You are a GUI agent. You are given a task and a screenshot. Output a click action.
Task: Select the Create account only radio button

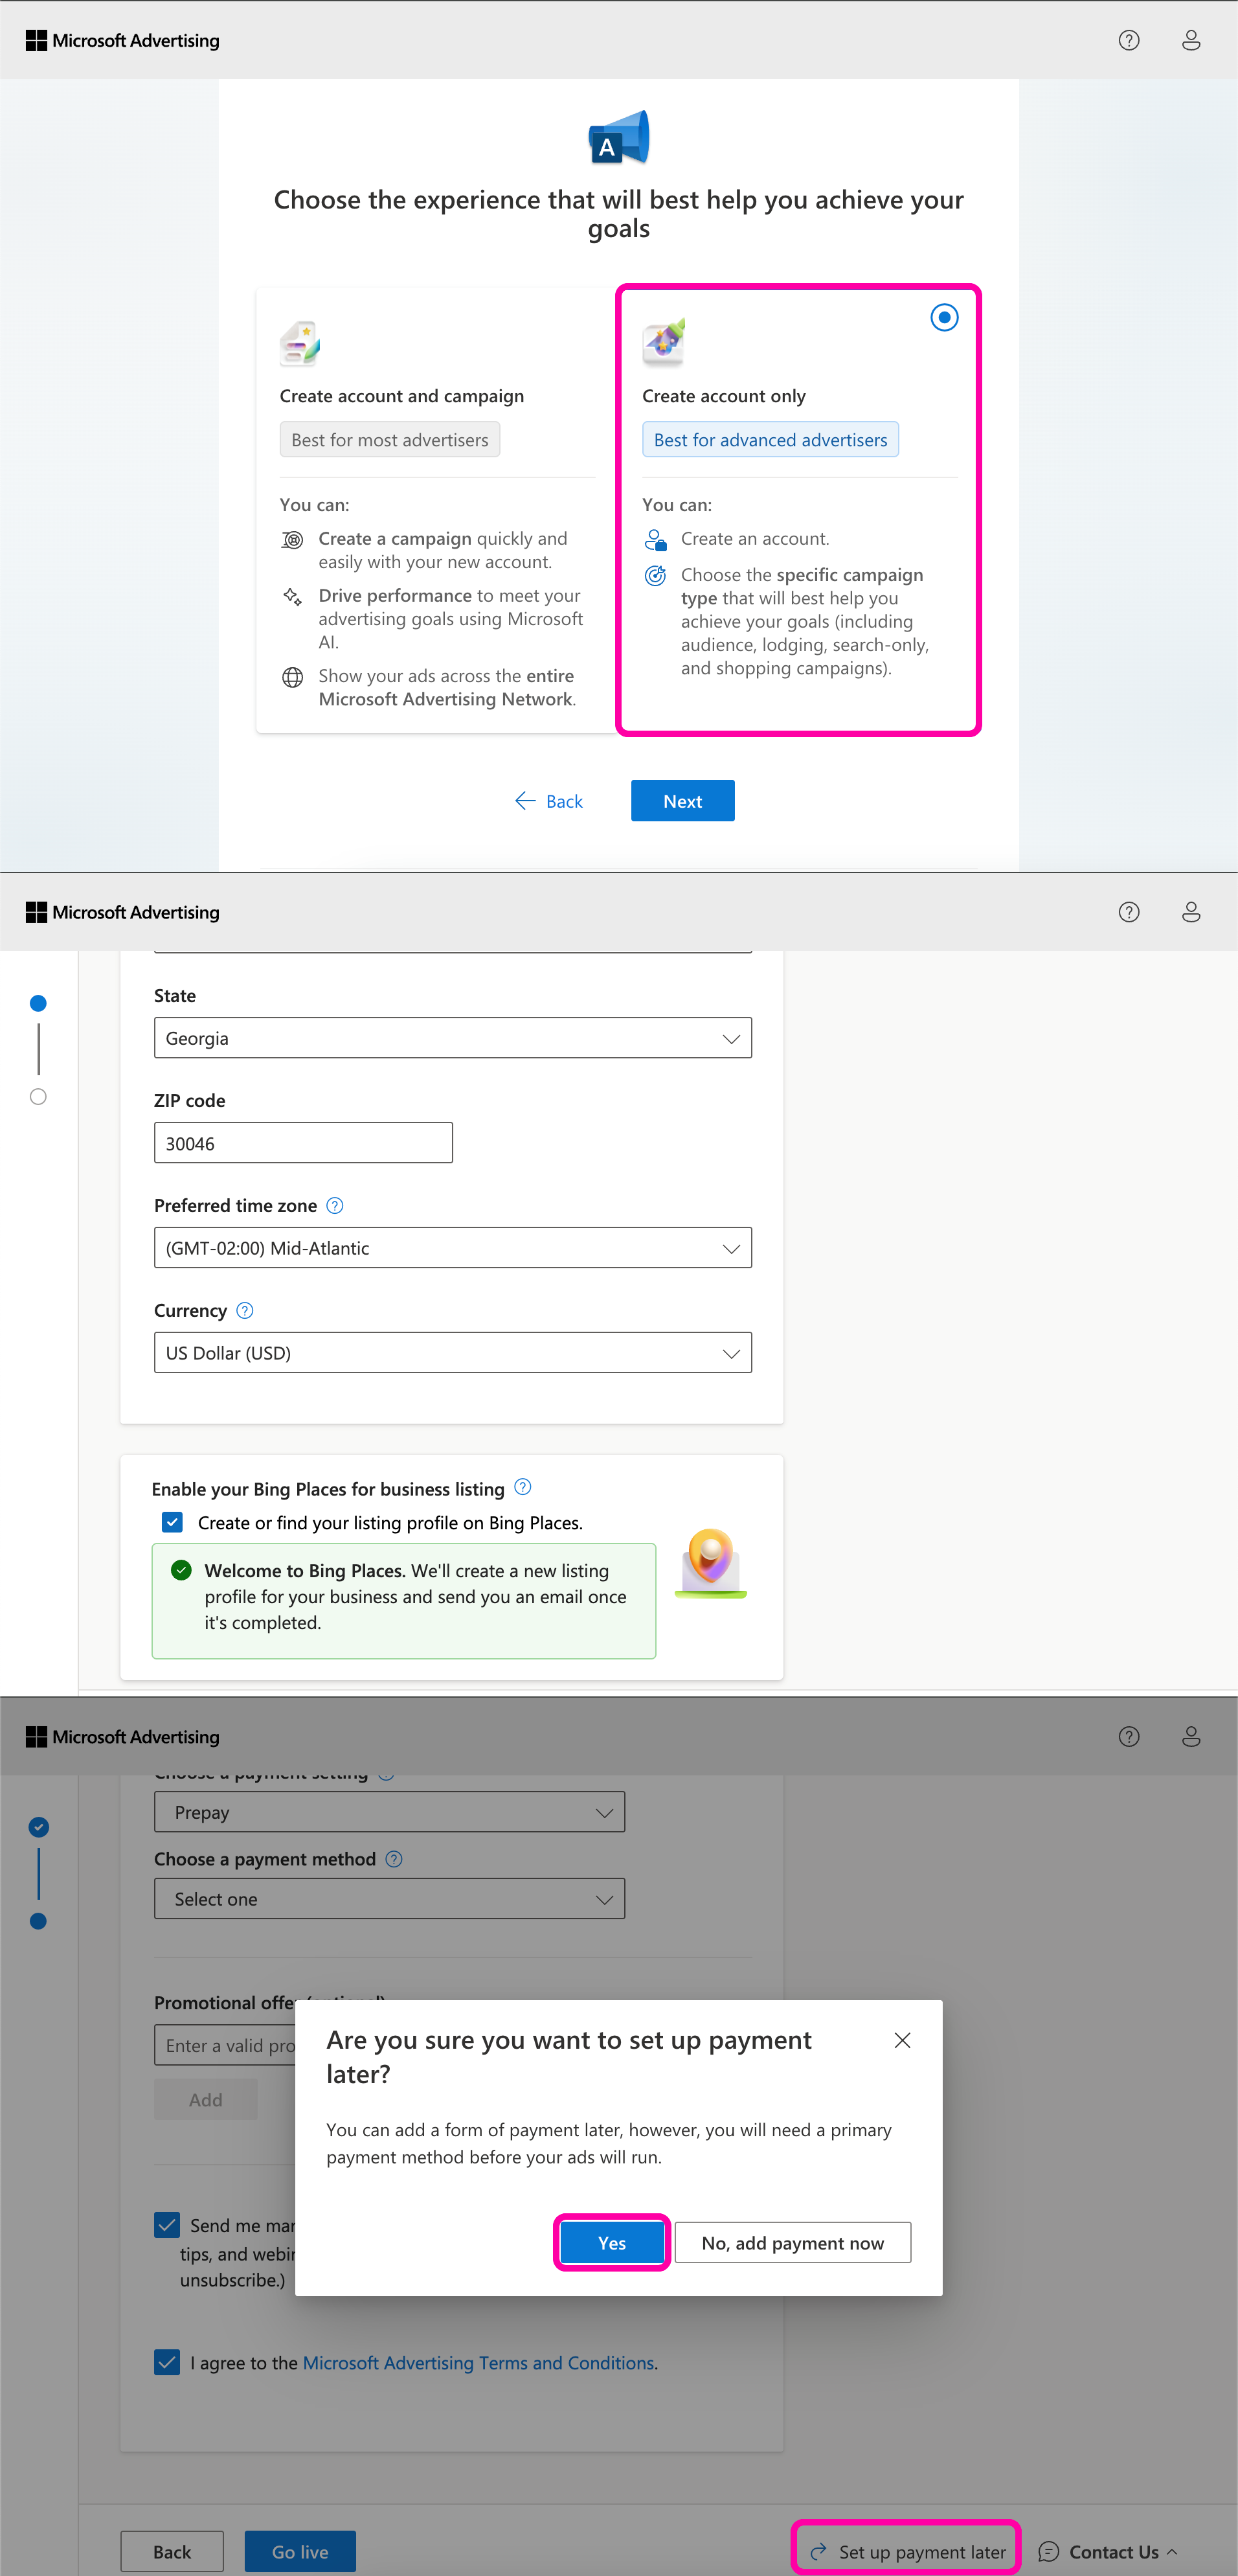coord(944,318)
